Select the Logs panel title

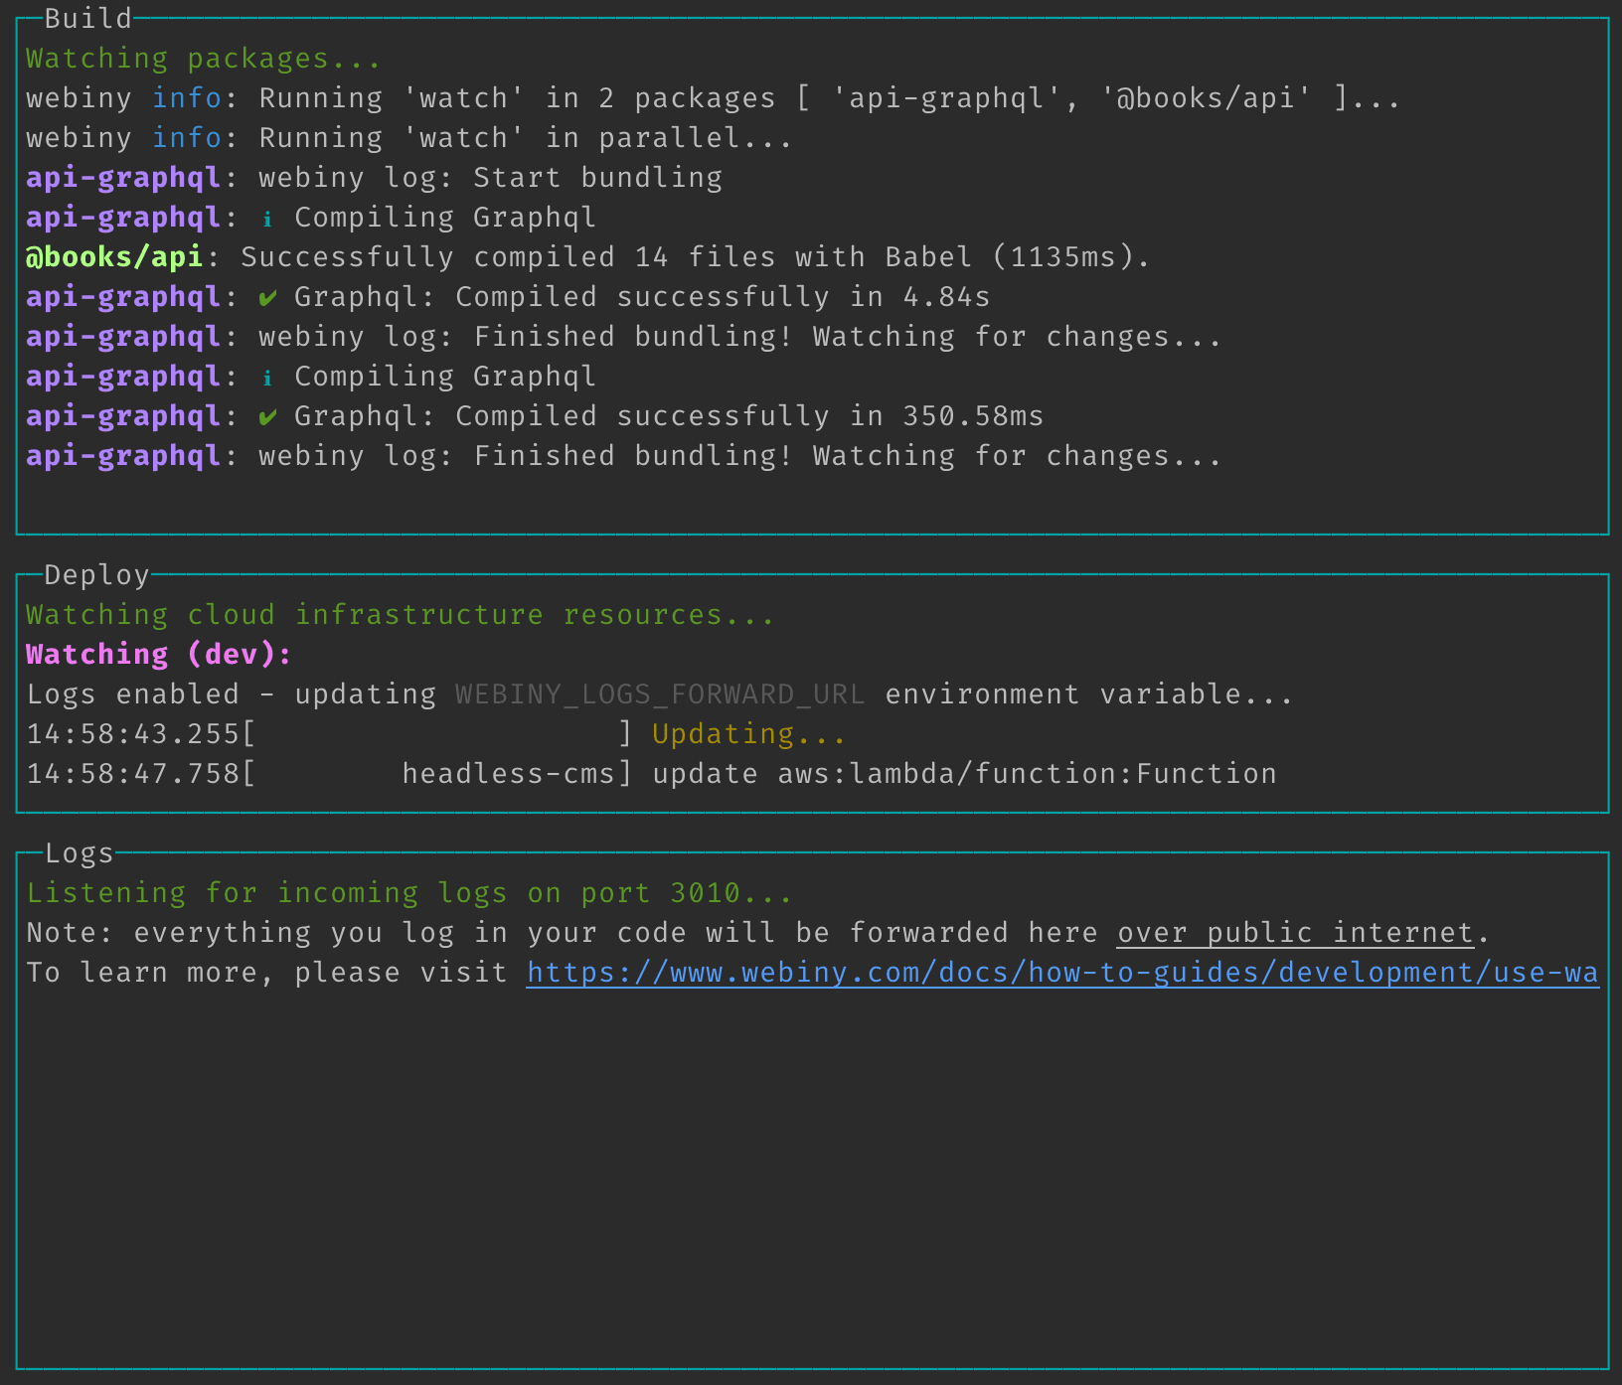[x=80, y=853]
